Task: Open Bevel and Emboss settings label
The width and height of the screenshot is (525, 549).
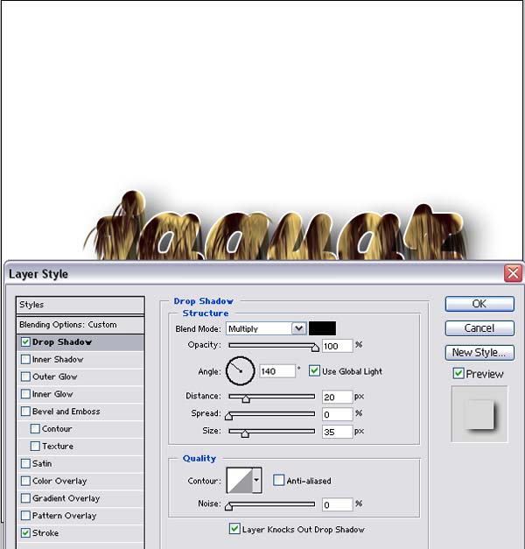Action: 66,412
